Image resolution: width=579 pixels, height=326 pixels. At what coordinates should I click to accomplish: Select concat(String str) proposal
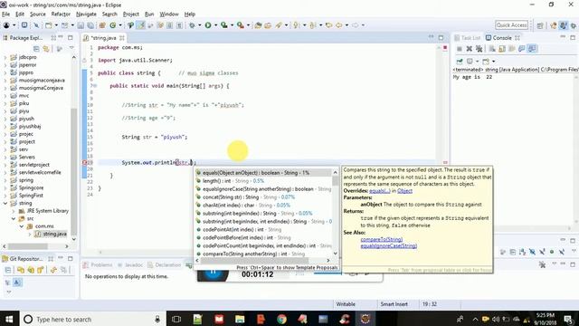pos(263,197)
